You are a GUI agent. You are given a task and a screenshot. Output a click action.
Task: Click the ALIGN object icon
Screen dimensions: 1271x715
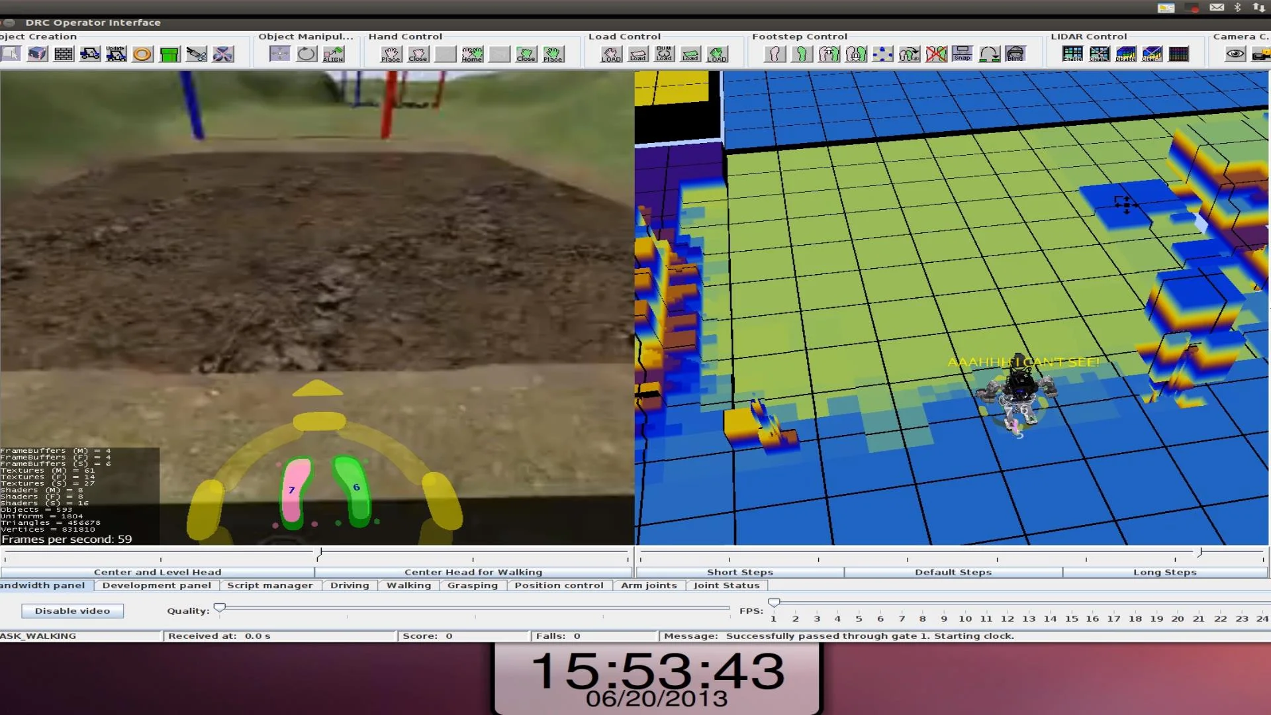tap(334, 54)
